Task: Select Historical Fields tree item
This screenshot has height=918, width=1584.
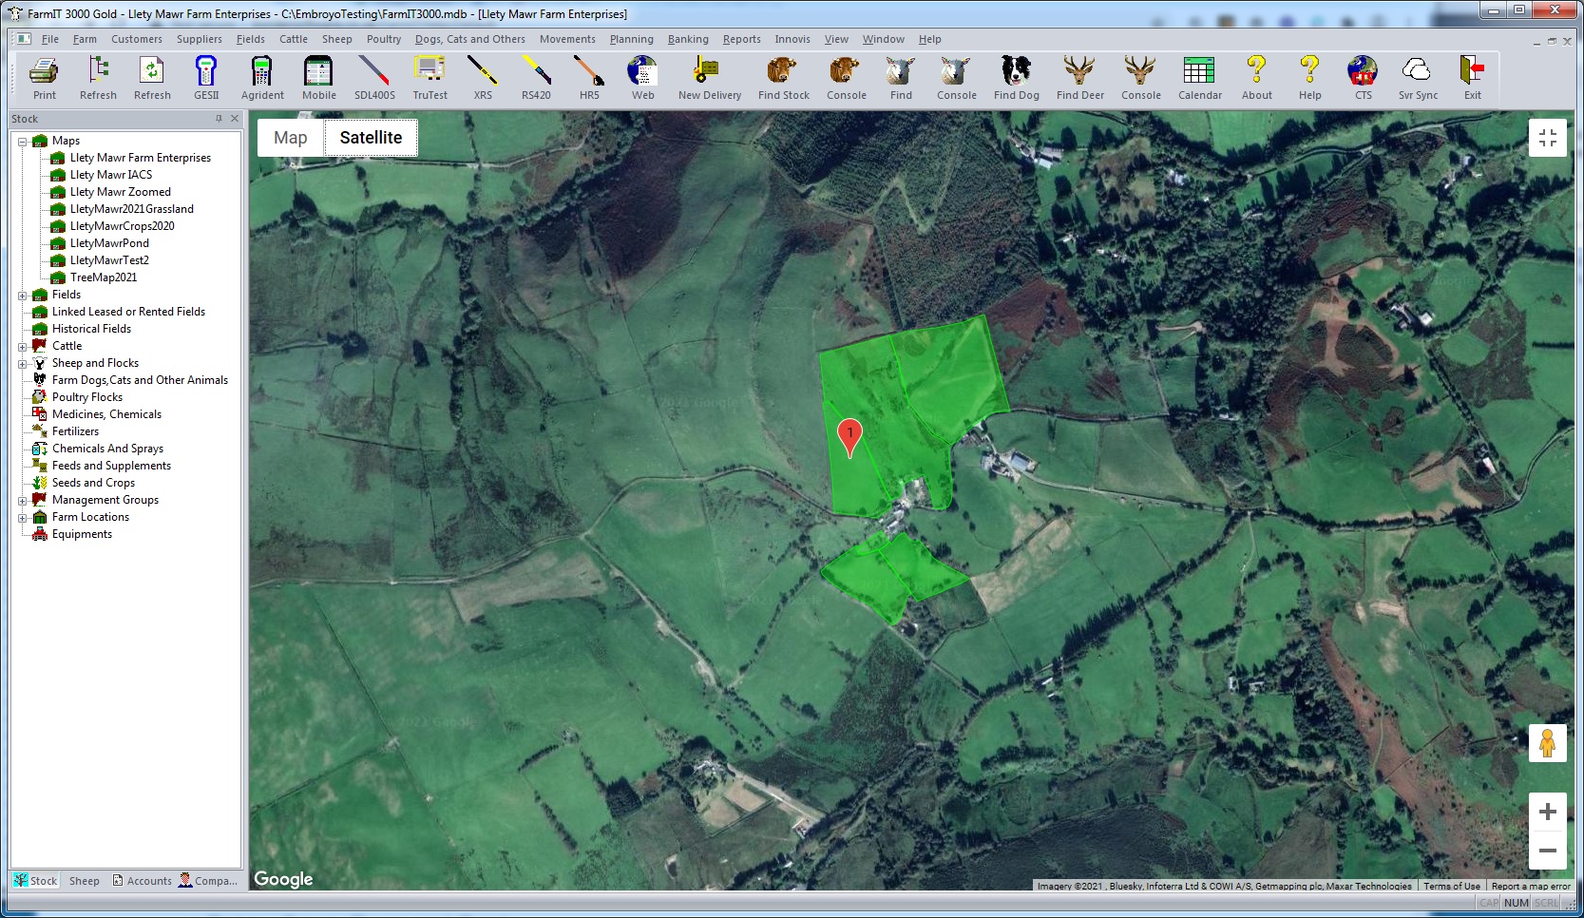Action: [91, 329]
